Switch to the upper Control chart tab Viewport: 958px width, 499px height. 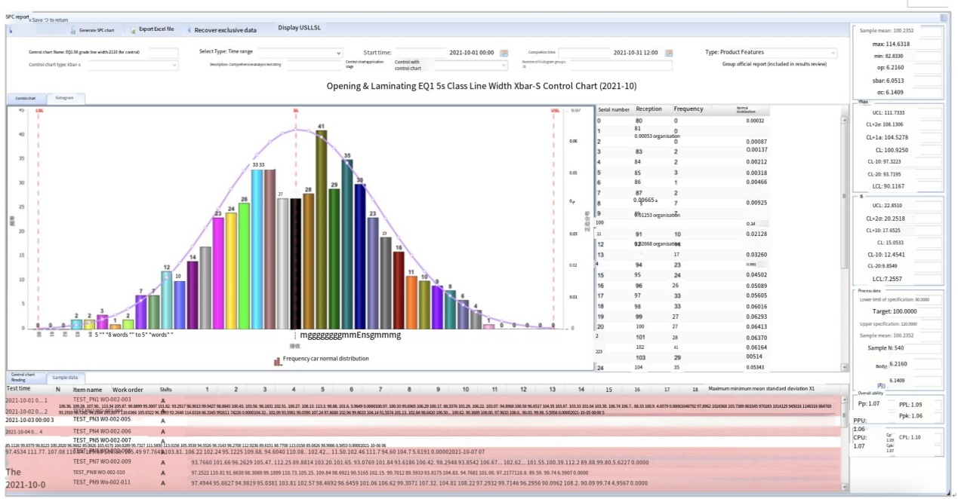pyautogui.click(x=26, y=98)
